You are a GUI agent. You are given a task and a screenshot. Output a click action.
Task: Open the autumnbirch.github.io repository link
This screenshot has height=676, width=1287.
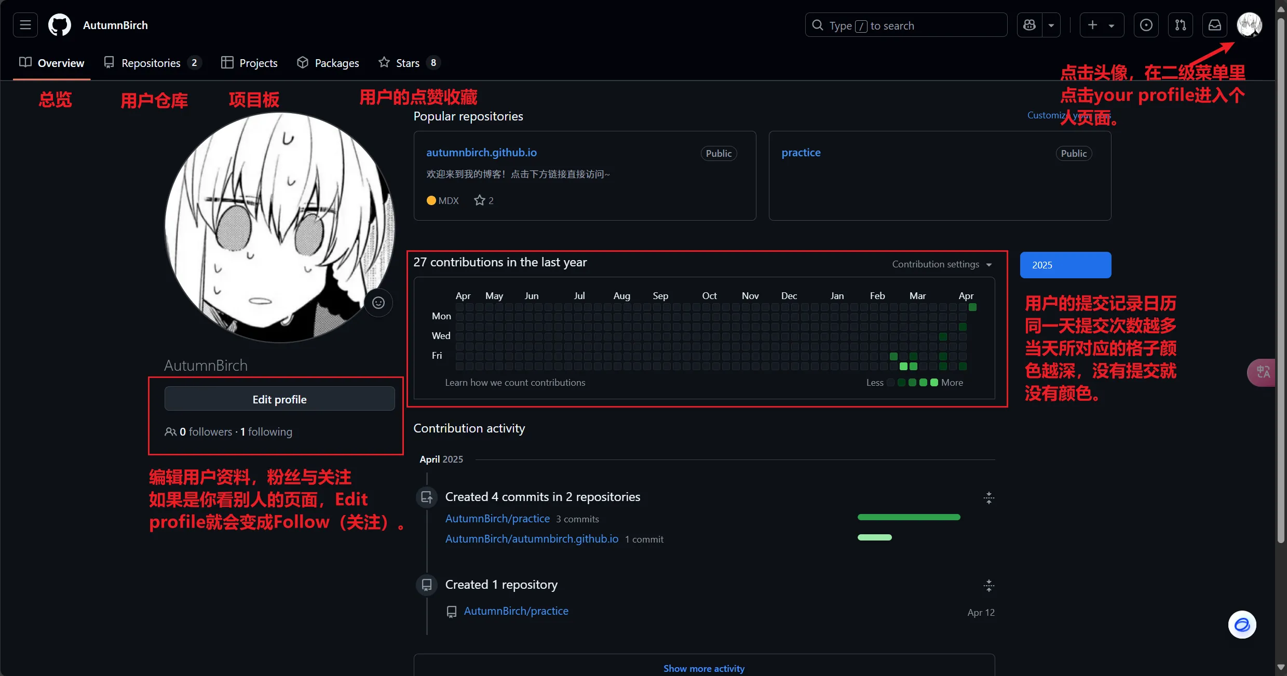pyautogui.click(x=481, y=152)
